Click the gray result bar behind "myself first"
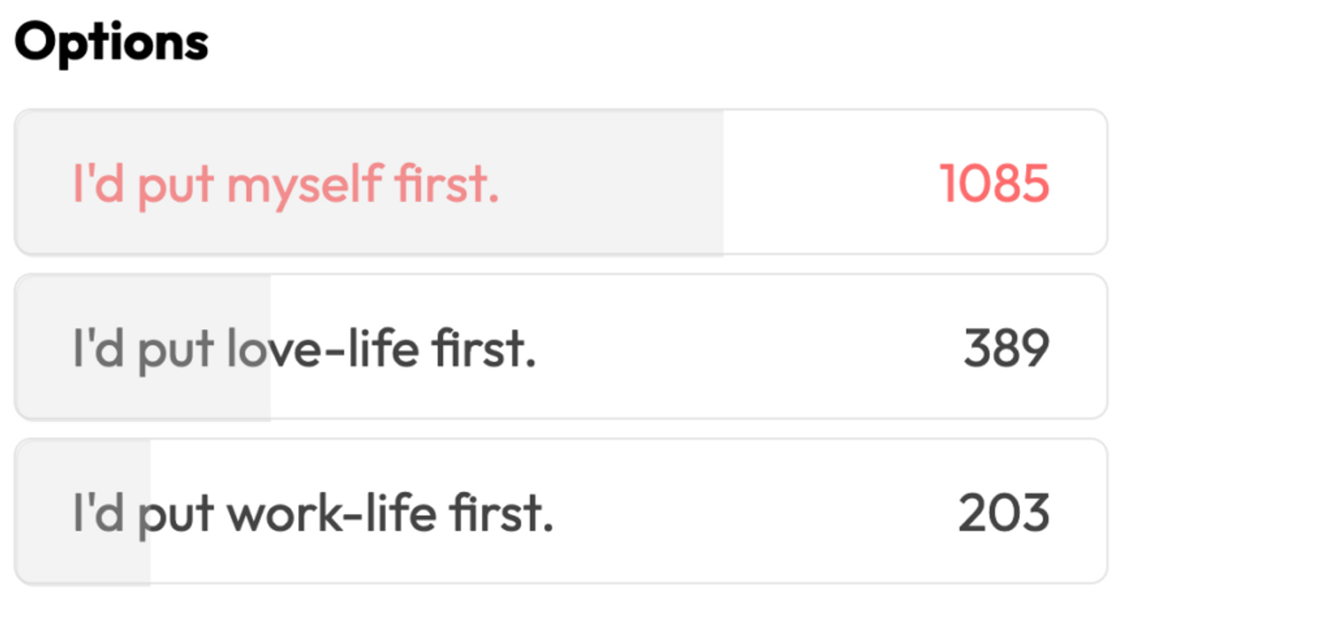Screen dimensions: 1333x630 click(x=369, y=182)
